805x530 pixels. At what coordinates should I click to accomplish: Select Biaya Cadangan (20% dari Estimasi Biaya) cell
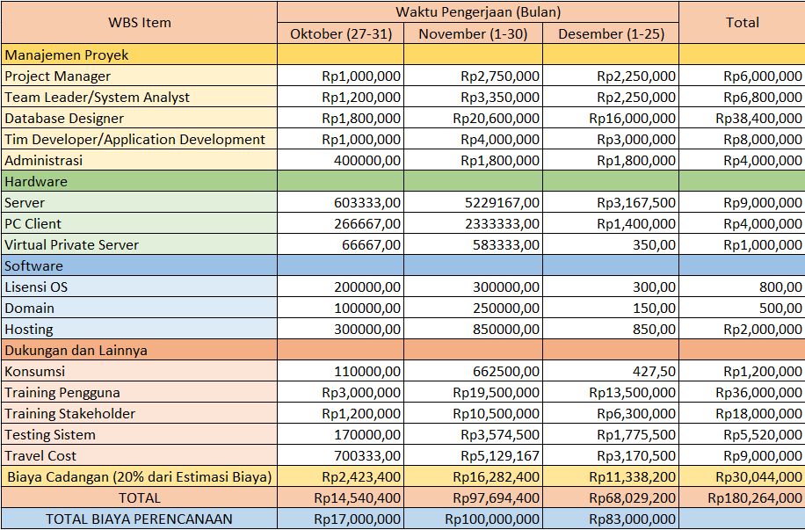tap(139, 476)
